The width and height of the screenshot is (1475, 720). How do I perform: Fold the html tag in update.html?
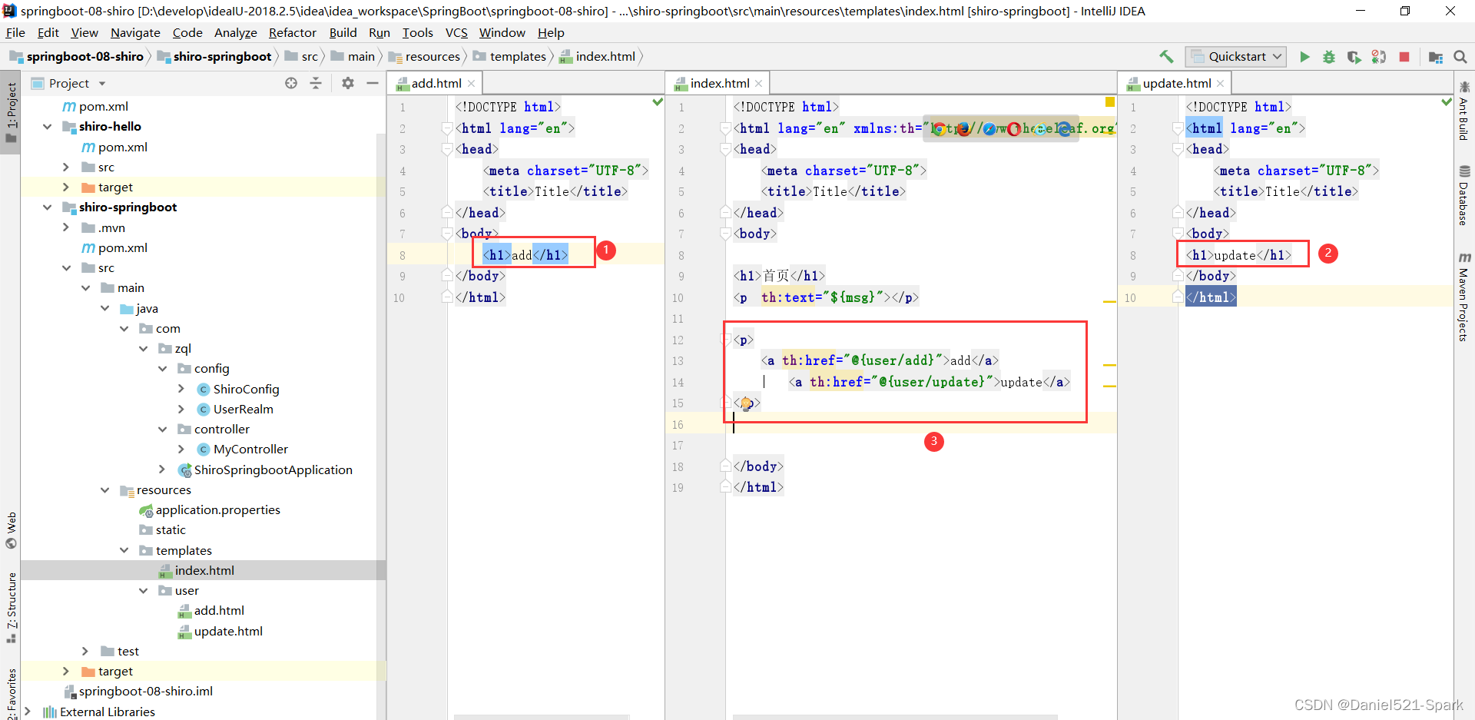1178,128
